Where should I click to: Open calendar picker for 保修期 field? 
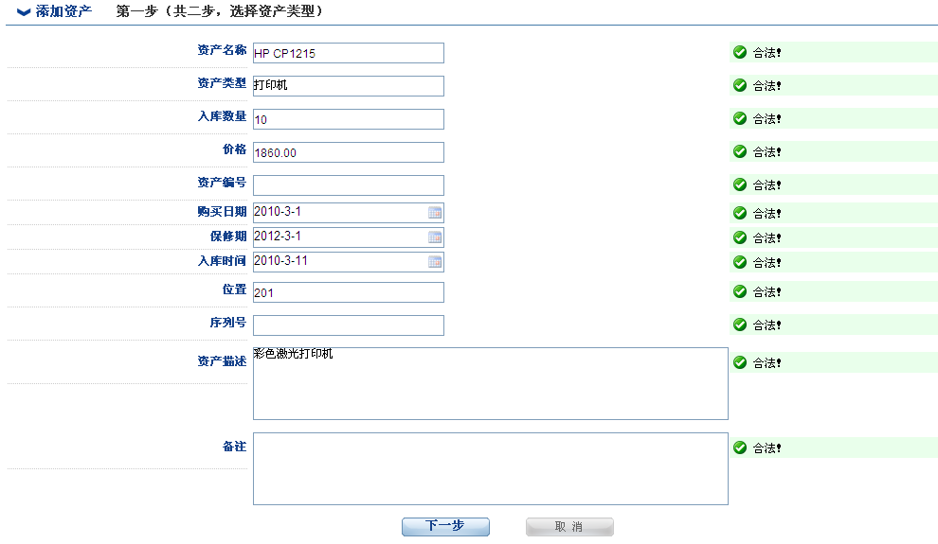pos(435,237)
